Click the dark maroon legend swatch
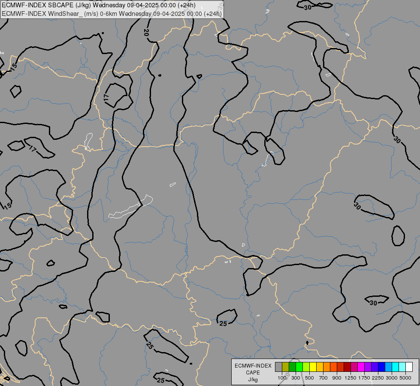Screen dimensions: 420x386 tap(347, 367)
